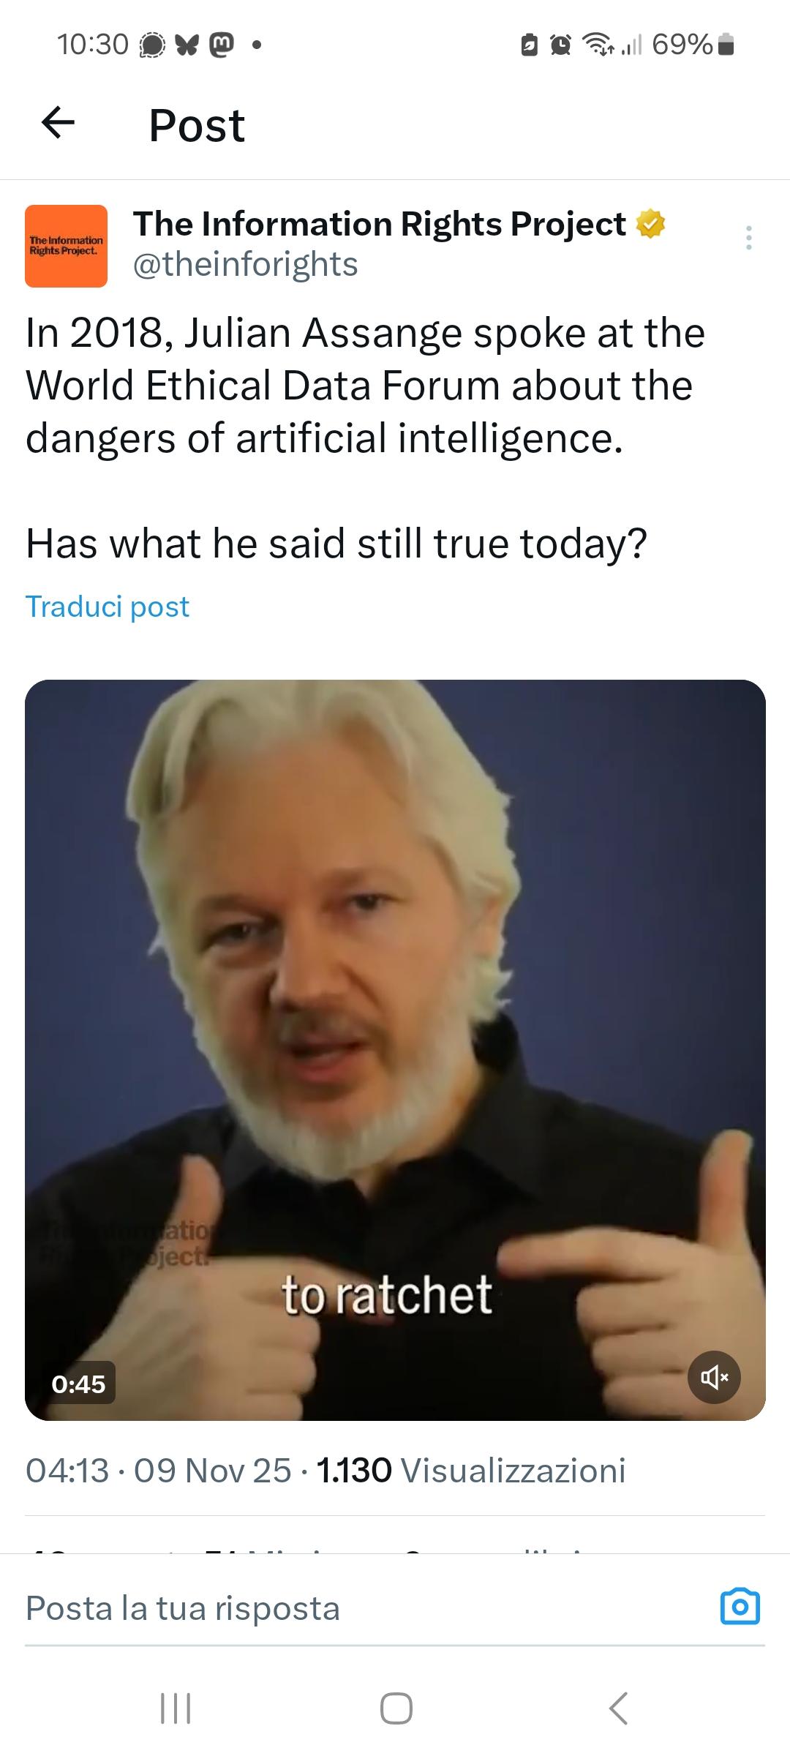Tap the Mastodon notification icon in the status bar
Screen dimensions: 790x1756
(x=222, y=45)
